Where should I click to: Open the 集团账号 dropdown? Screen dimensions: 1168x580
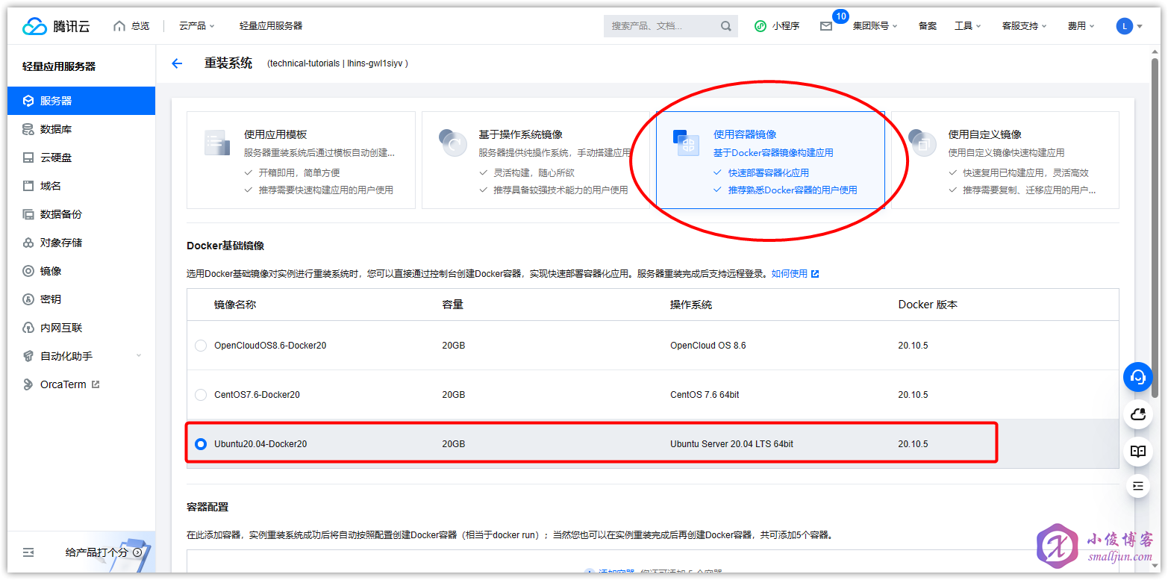(875, 26)
